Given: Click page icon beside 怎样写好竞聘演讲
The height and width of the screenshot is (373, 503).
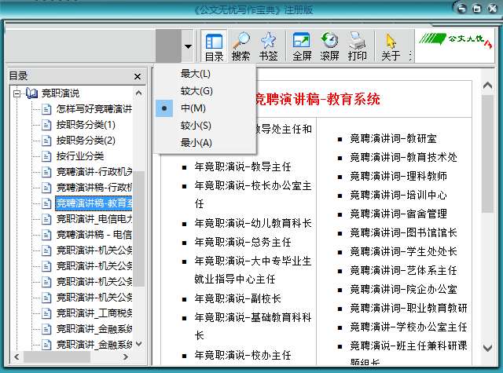Looking at the screenshot, I should (46, 109).
